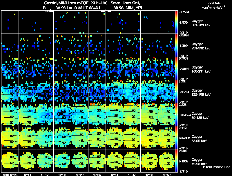Select the '12:47' time label

click(x=132, y=175)
